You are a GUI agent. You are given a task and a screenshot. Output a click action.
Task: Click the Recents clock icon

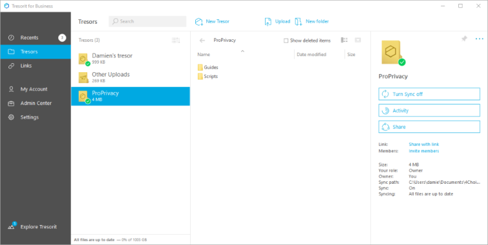tap(11, 37)
